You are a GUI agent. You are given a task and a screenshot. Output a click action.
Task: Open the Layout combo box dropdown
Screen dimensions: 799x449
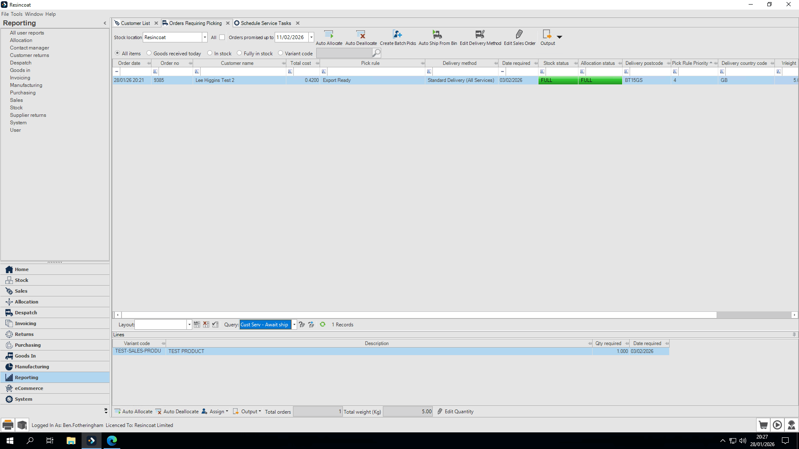pos(189,325)
